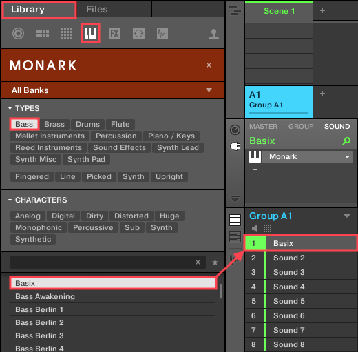Toggle the favorites star filter

[215, 262]
